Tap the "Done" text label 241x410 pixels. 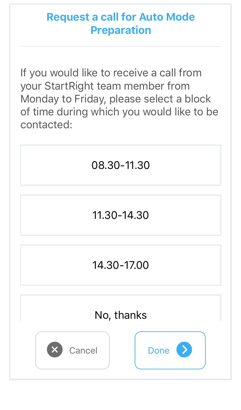tap(158, 350)
